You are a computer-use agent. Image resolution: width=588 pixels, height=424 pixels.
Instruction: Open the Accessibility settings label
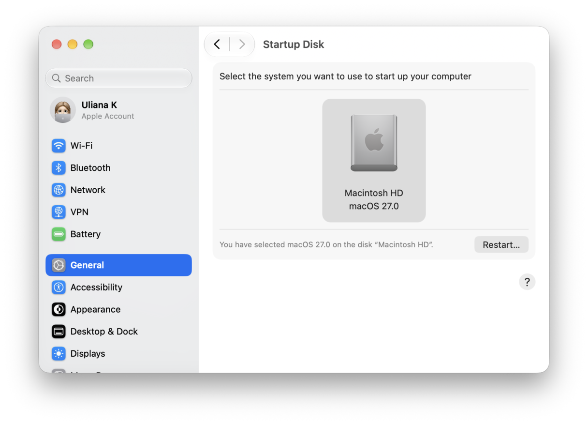click(96, 288)
